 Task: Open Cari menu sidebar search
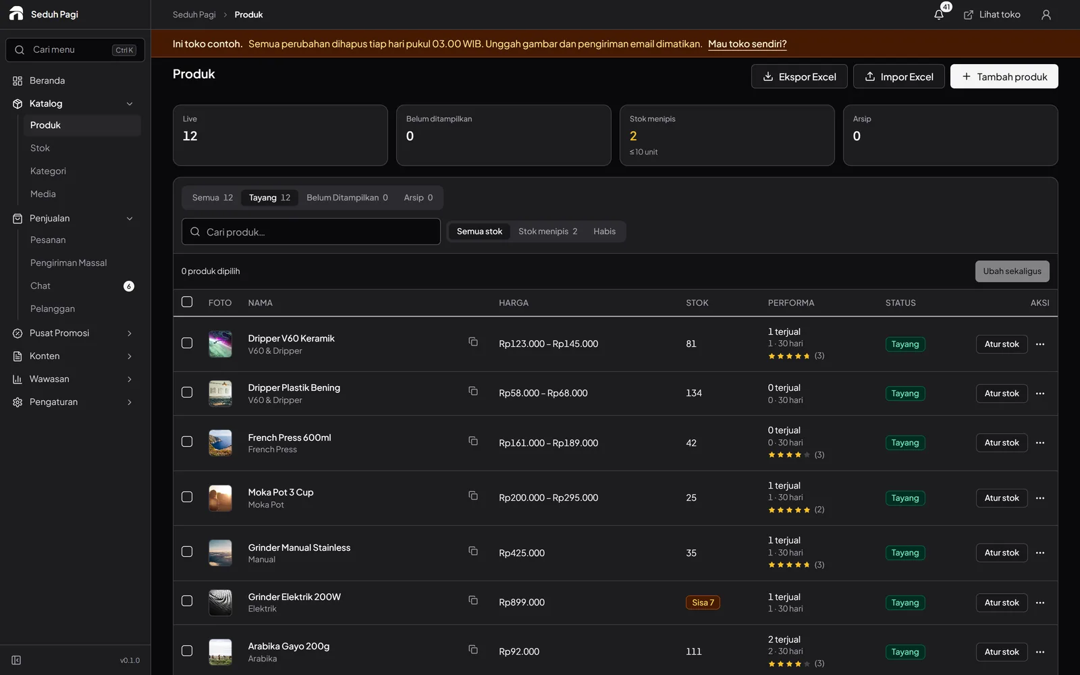tap(75, 50)
